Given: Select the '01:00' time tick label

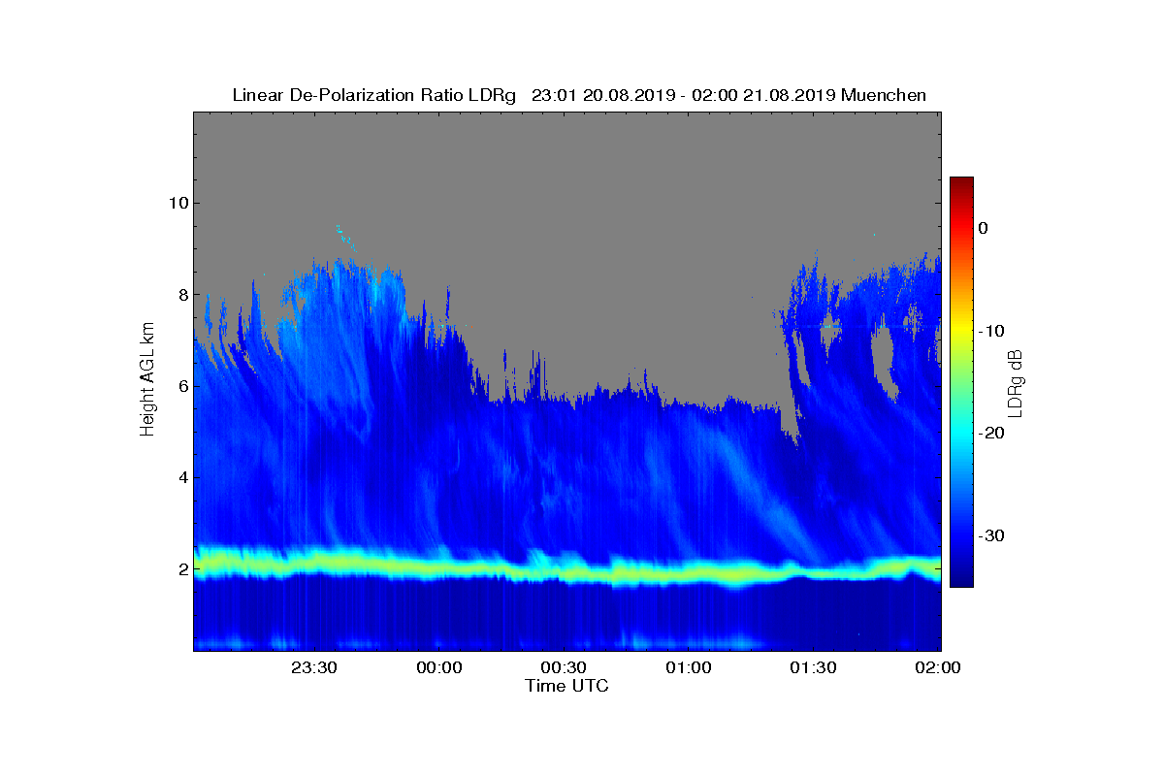Looking at the screenshot, I should (688, 668).
